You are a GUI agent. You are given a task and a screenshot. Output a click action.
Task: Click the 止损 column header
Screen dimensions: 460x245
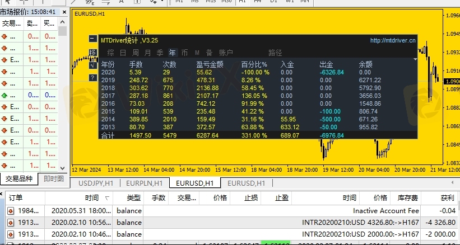tap(245, 198)
